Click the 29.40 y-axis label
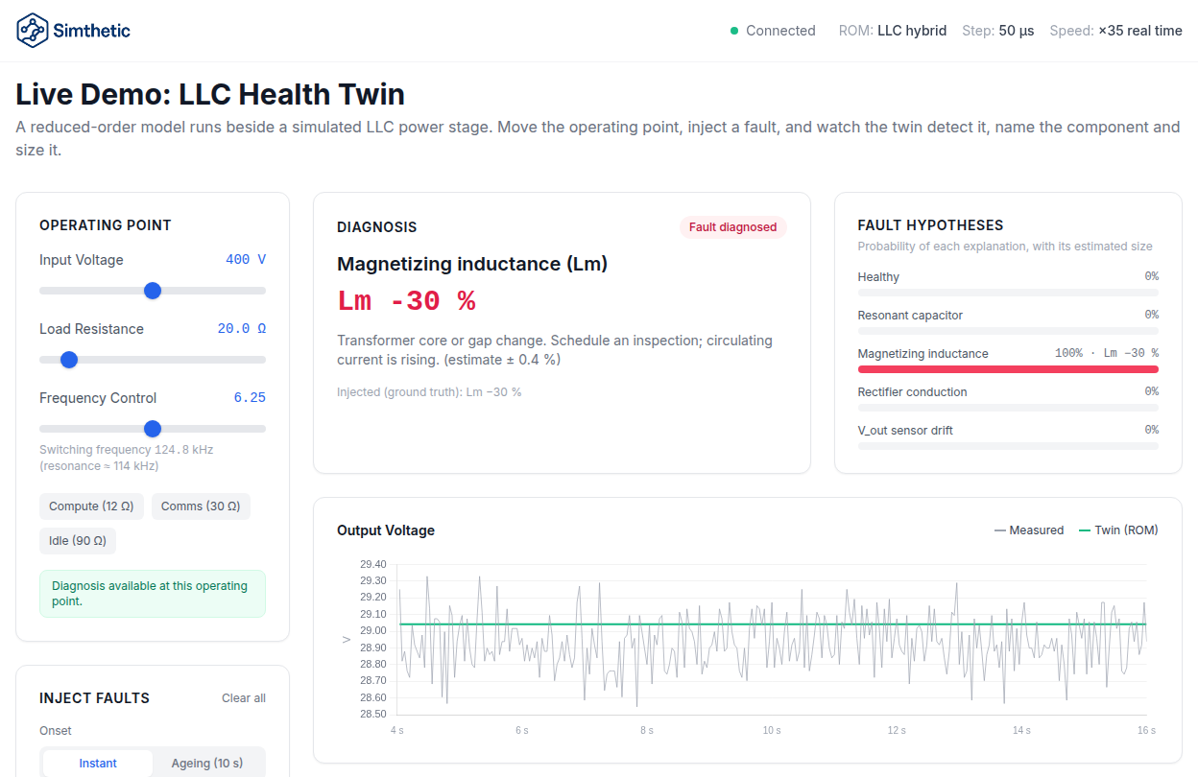 372,564
